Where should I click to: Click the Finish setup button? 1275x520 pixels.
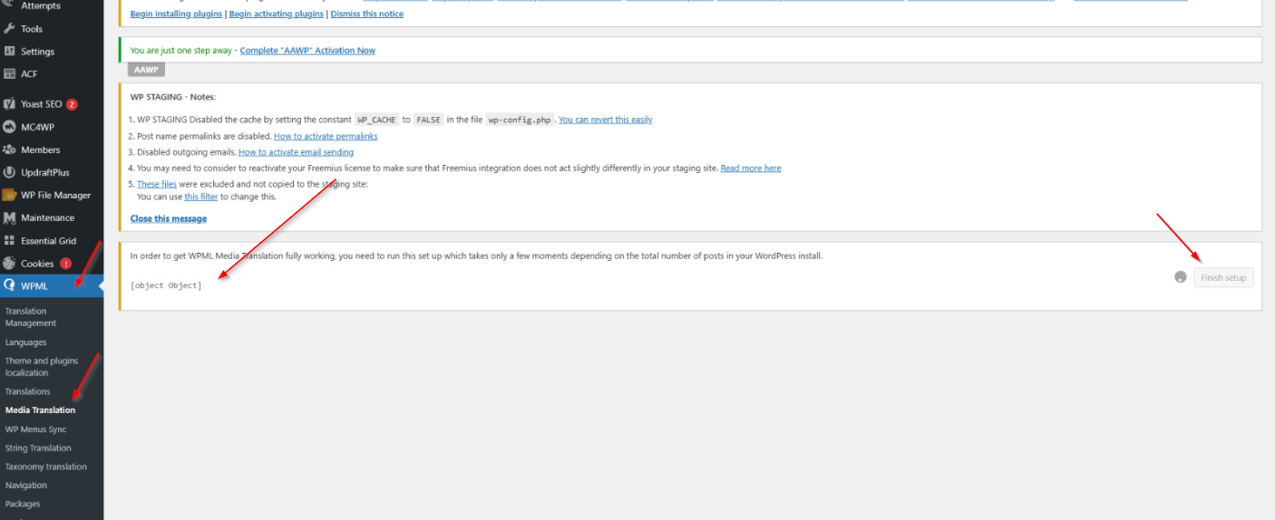click(1223, 278)
